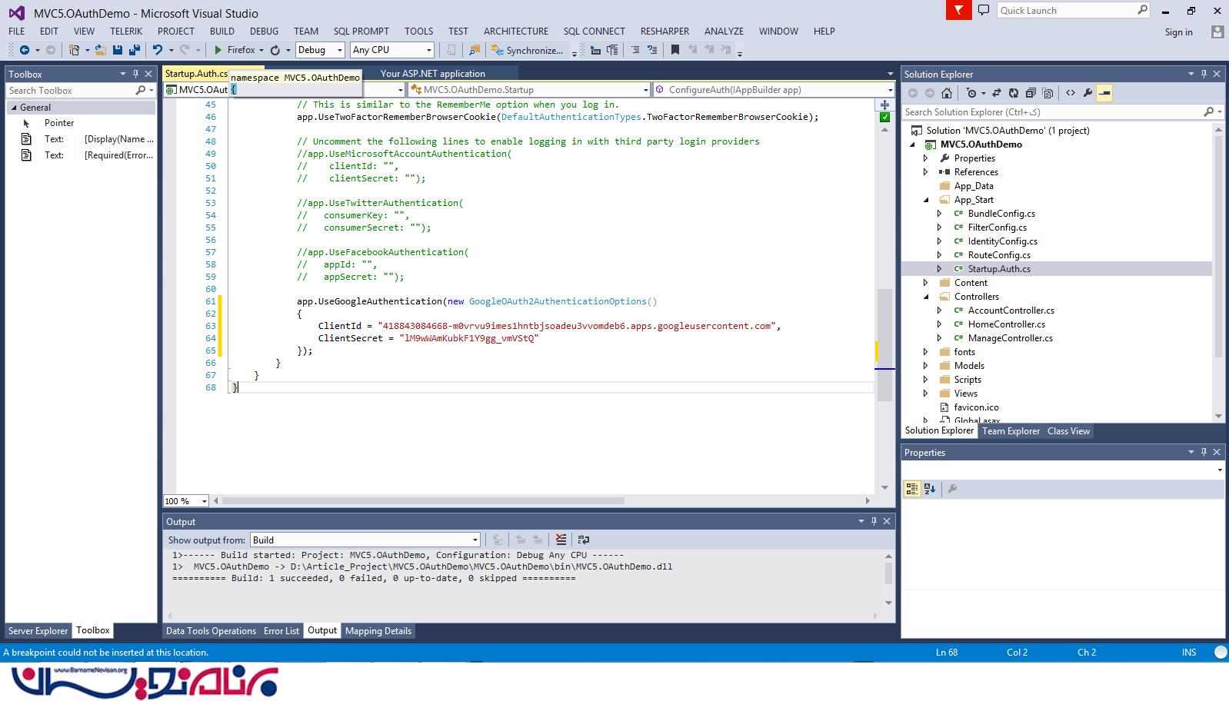Click the Refresh icon in Solution Explorer
The width and height of the screenshot is (1229, 701).
[x=1014, y=93]
